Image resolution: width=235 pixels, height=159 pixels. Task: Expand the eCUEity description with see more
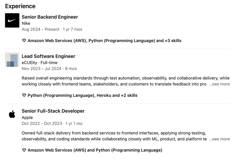[219, 84]
